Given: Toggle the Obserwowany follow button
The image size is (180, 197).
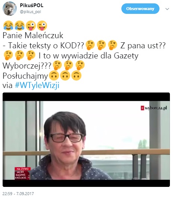Looking at the screenshot, I should tap(140, 9).
